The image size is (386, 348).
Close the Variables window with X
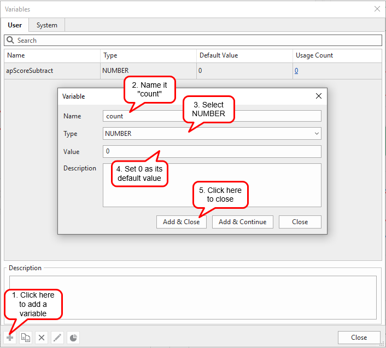click(377, 9)
